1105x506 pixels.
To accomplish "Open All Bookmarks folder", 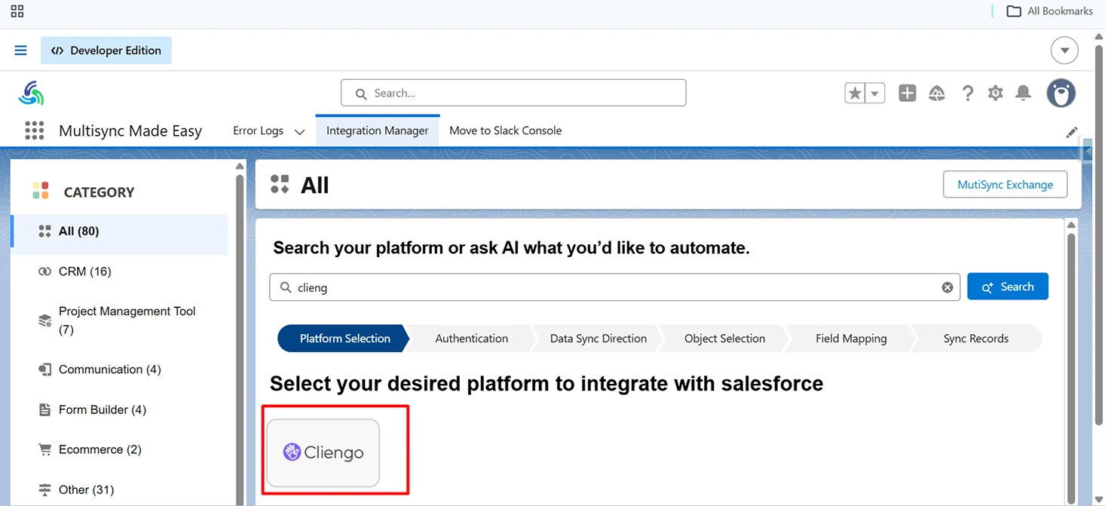I will click(x=1049, y=11).
